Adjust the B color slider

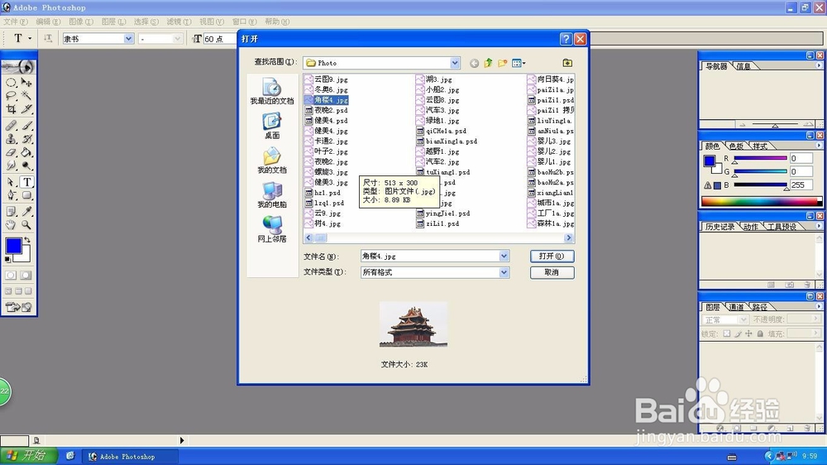760,185
